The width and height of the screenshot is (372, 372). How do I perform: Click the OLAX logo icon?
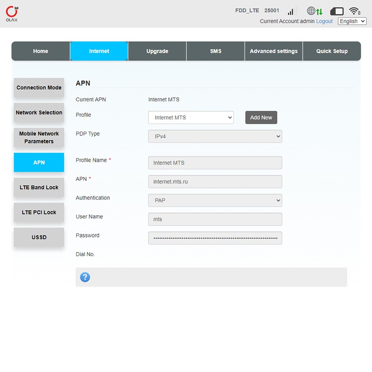coord(12,13)
